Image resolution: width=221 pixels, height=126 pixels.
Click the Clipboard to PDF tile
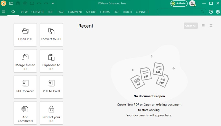tap(51, 61)
